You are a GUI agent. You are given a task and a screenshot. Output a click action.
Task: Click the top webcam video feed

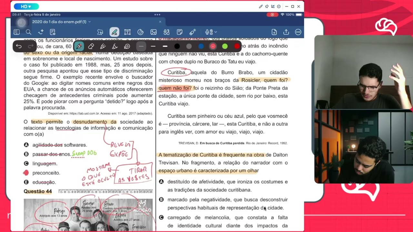363,72
